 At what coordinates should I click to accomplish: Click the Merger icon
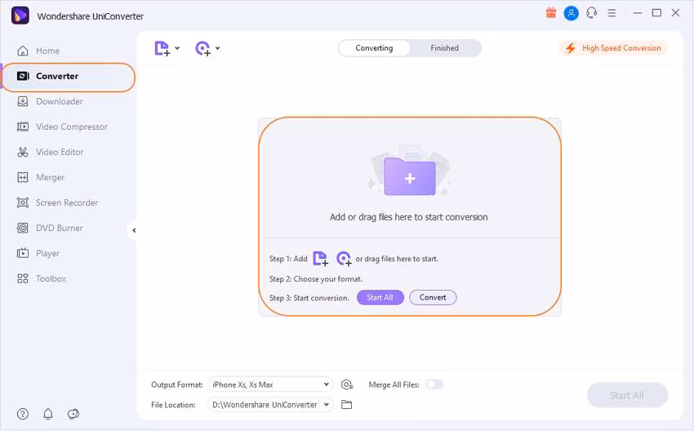click(x=23, y=177)
